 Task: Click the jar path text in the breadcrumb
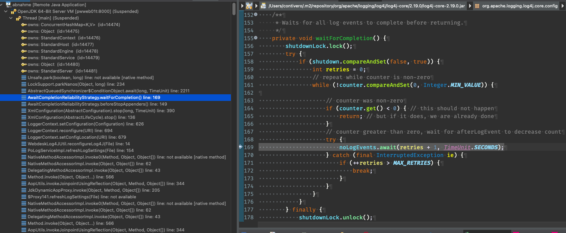click(366, 6)
